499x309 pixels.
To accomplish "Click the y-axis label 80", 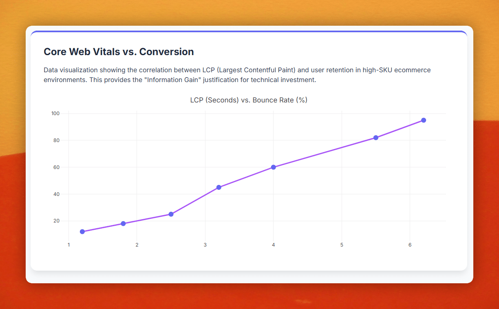I will pos(57,140).
